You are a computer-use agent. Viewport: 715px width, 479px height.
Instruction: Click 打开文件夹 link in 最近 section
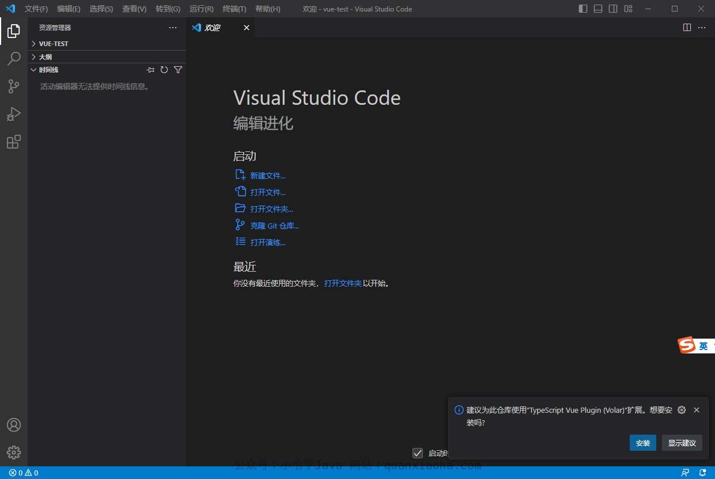click(x=343, y=283)
